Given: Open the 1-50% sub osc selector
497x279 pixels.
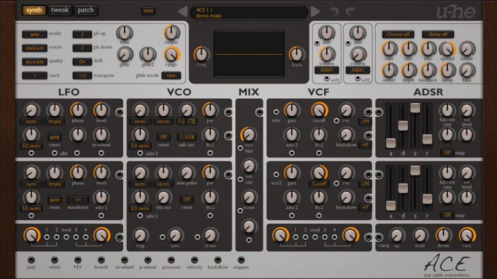Looking at the screenshot, I should coord(186,137).
